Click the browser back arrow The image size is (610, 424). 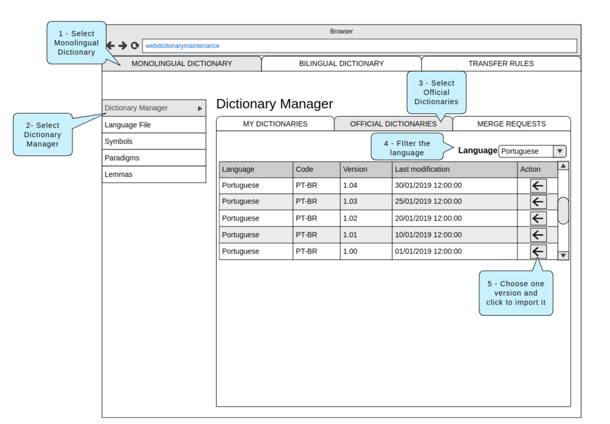point(111,46)
